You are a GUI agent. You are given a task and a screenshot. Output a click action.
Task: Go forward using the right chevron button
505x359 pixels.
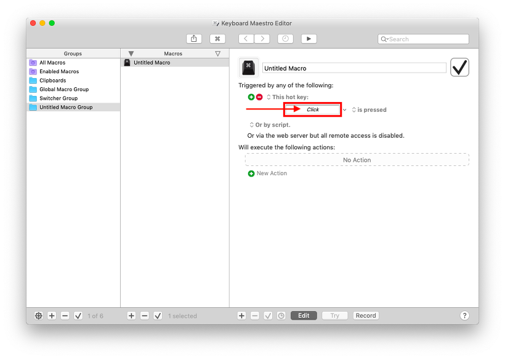262,39
